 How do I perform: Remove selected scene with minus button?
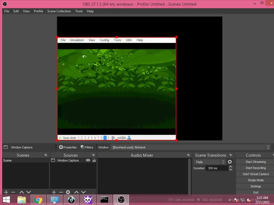coord(13,192)
